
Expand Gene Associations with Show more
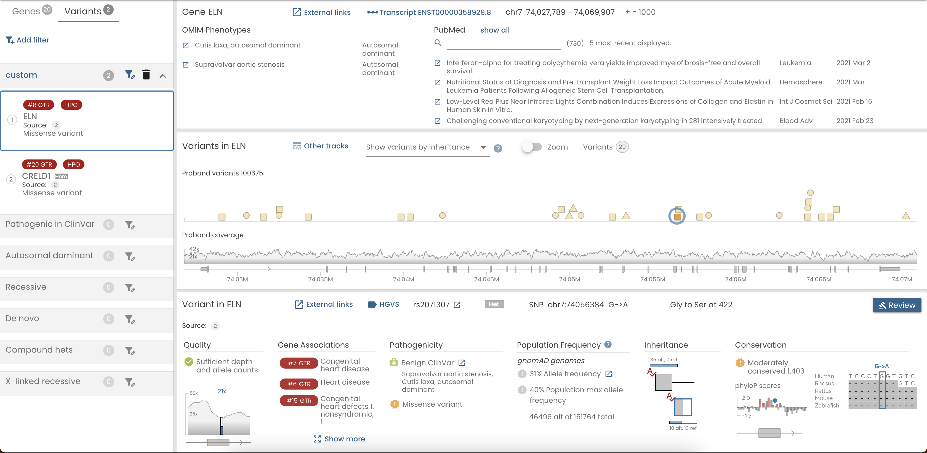click(x=339, y=439)
